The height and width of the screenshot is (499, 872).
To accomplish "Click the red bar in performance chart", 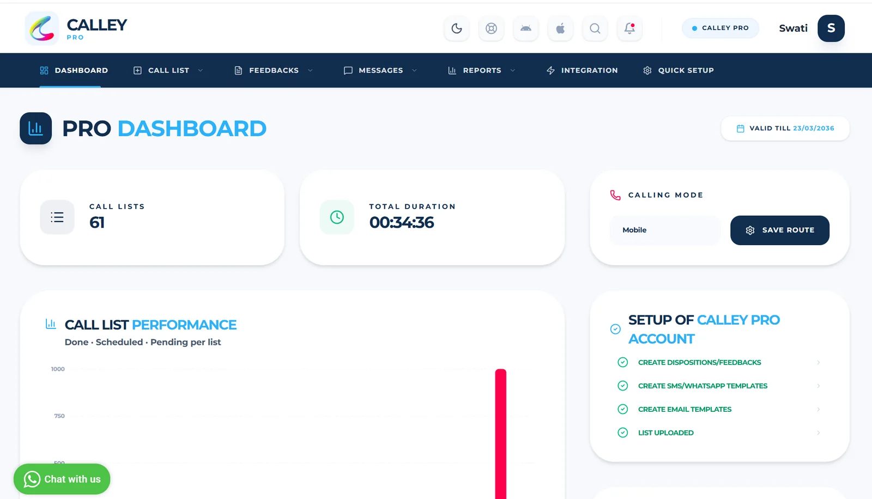I will click(500, 434).
